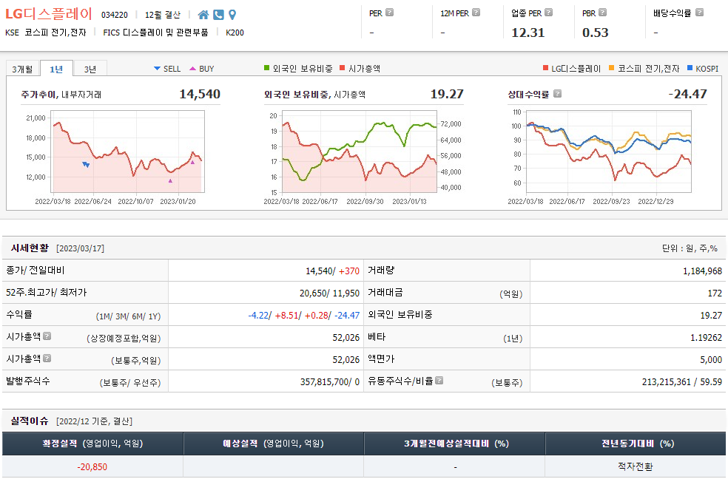This screenshot has width=728, height=479.
Task: Click the 12월 결산 label
Action: point(163,15)
